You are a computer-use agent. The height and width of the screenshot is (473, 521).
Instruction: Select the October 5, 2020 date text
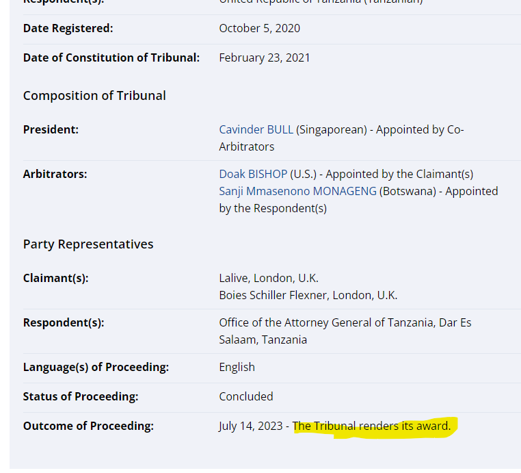(x=260, y=28)
